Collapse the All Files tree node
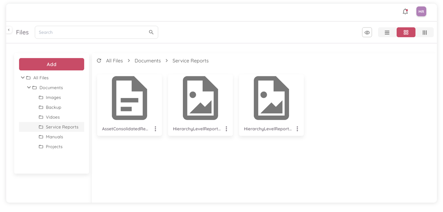The image size is (443, 212). 23,77
